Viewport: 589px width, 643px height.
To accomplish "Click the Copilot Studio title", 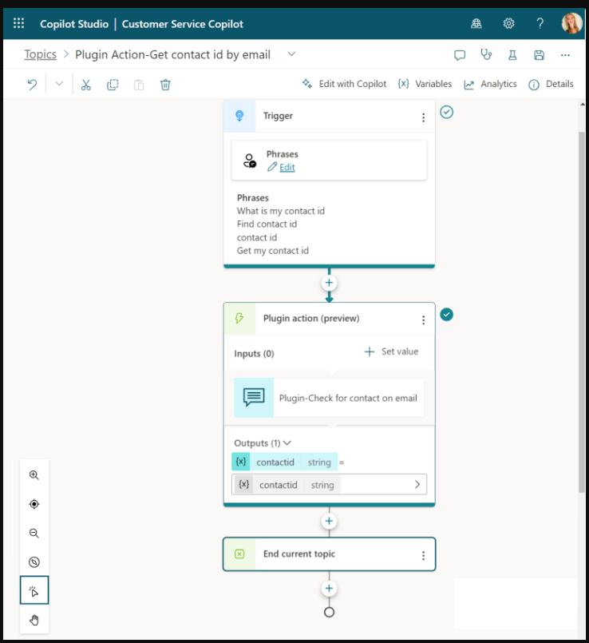I will point(74,24).
